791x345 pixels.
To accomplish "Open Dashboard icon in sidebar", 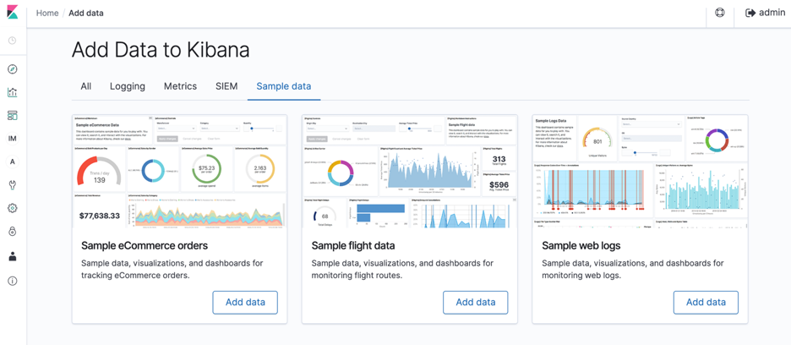I will pos(13,116).
